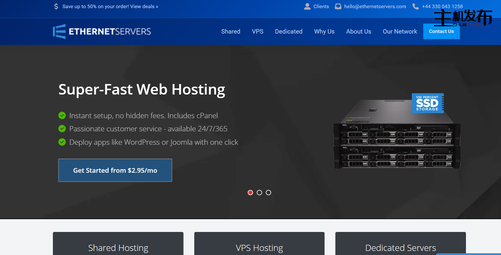Click the Dell server rack image
Viewport: 501px width, 255px height.
[396, 140]
